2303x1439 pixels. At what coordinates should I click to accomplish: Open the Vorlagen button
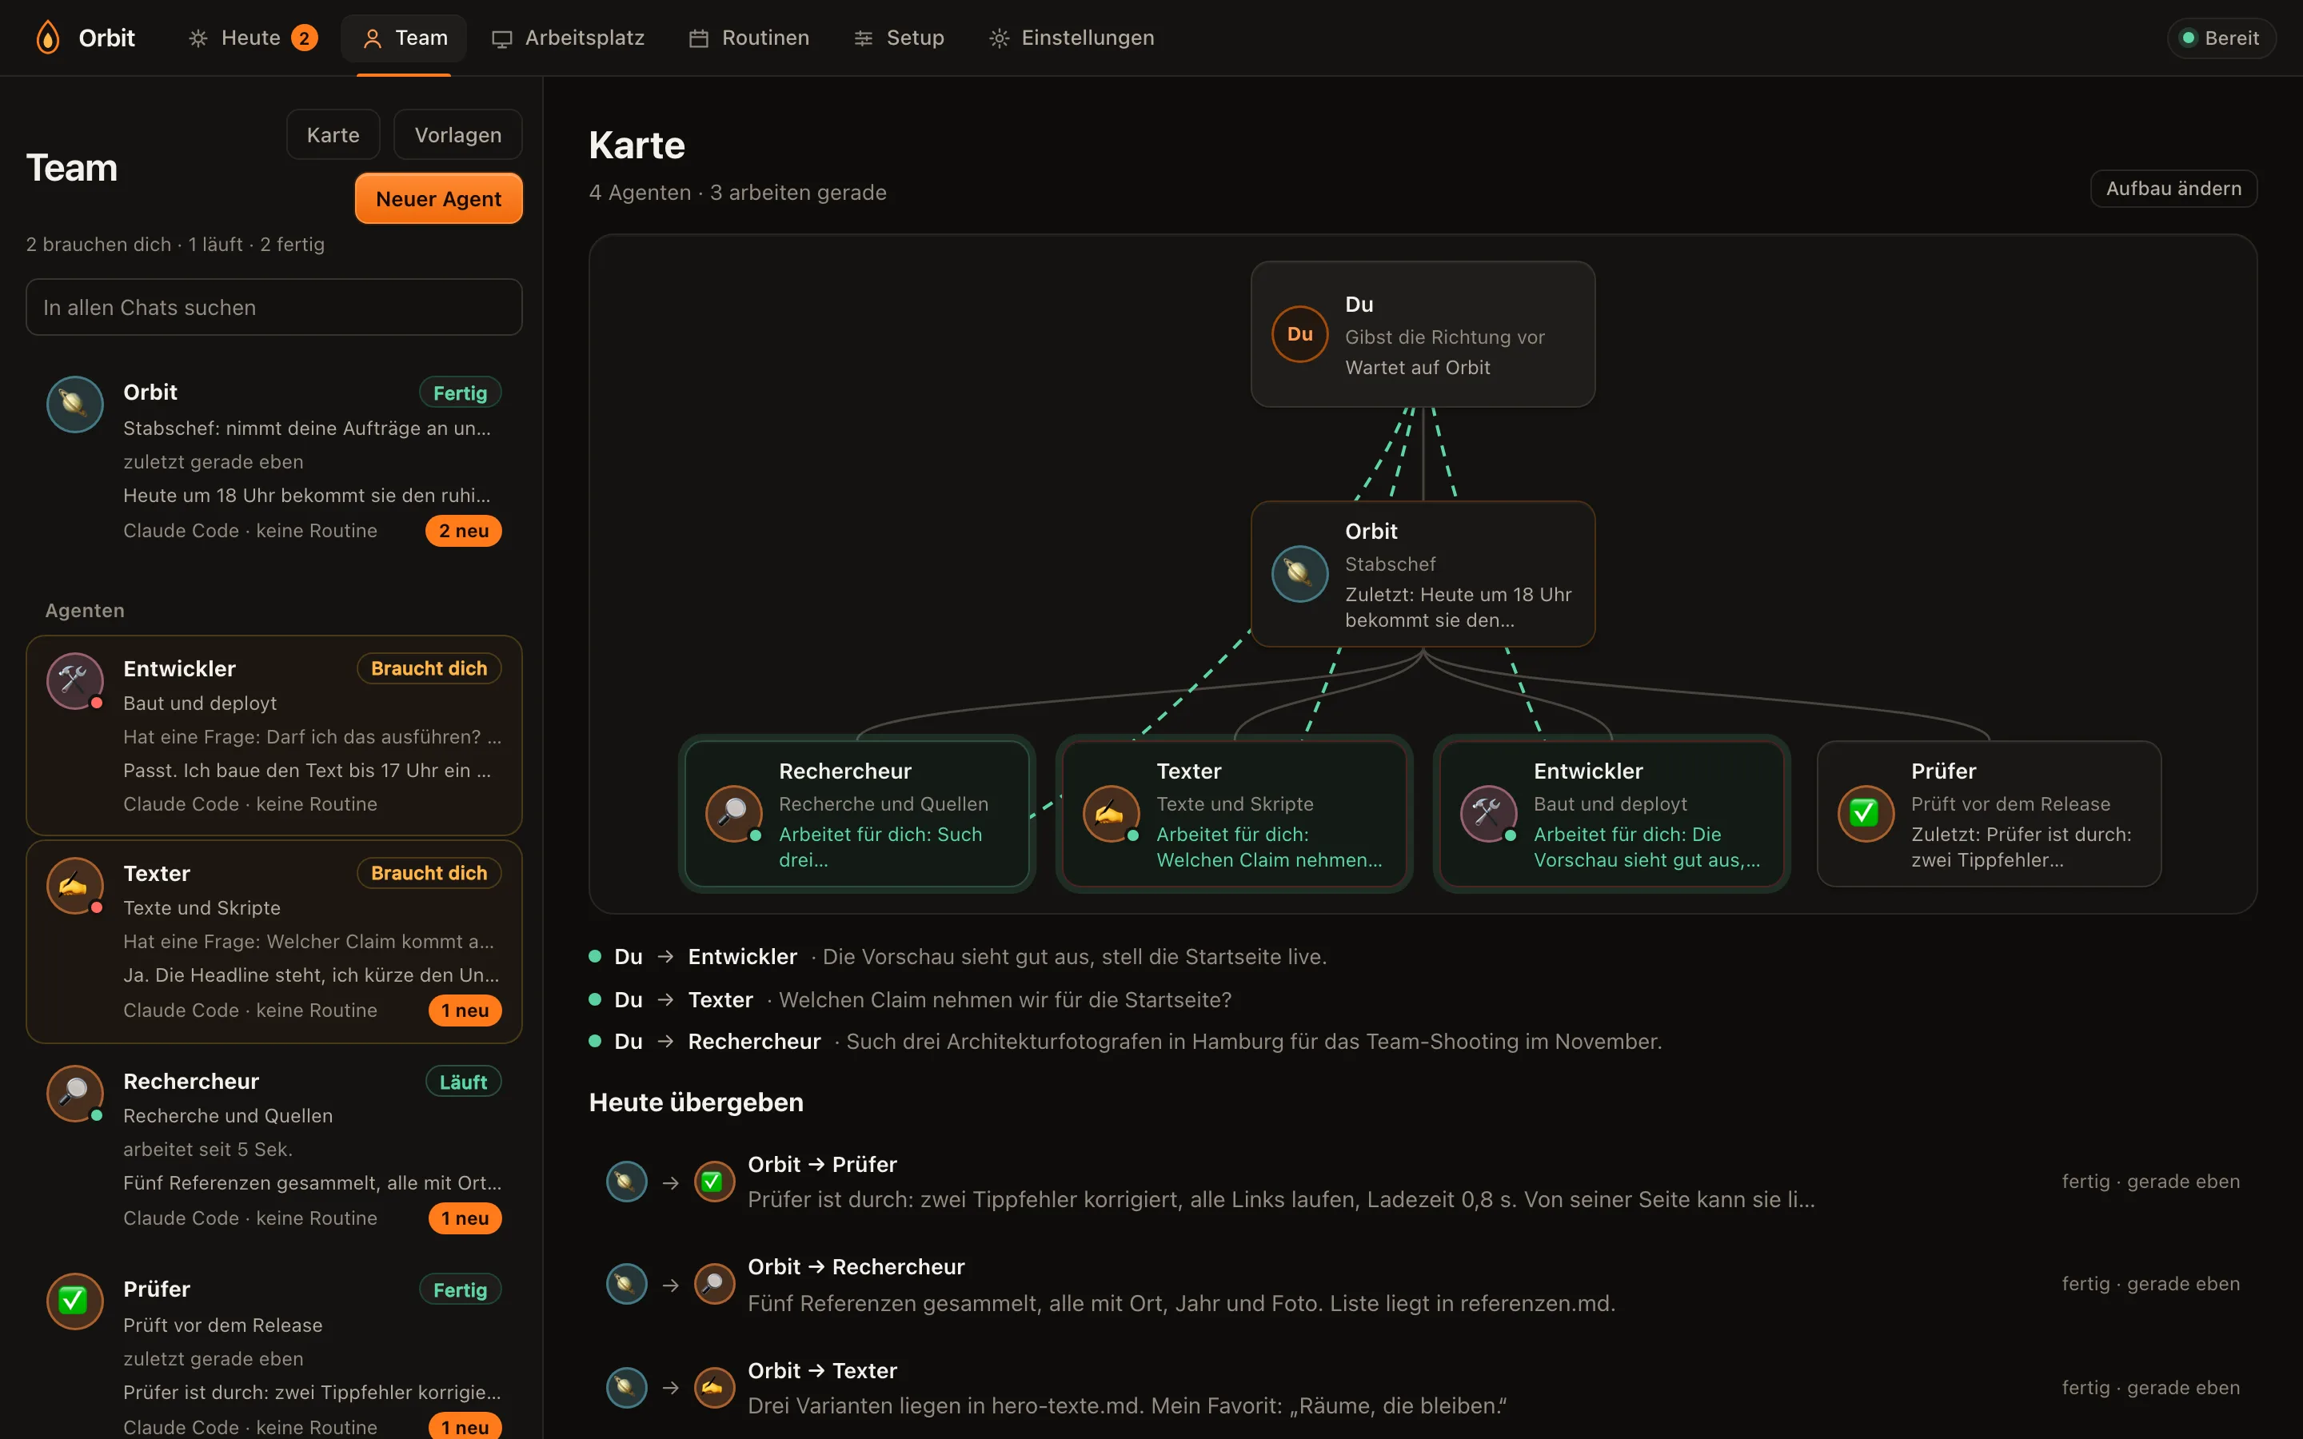(457, 134)
